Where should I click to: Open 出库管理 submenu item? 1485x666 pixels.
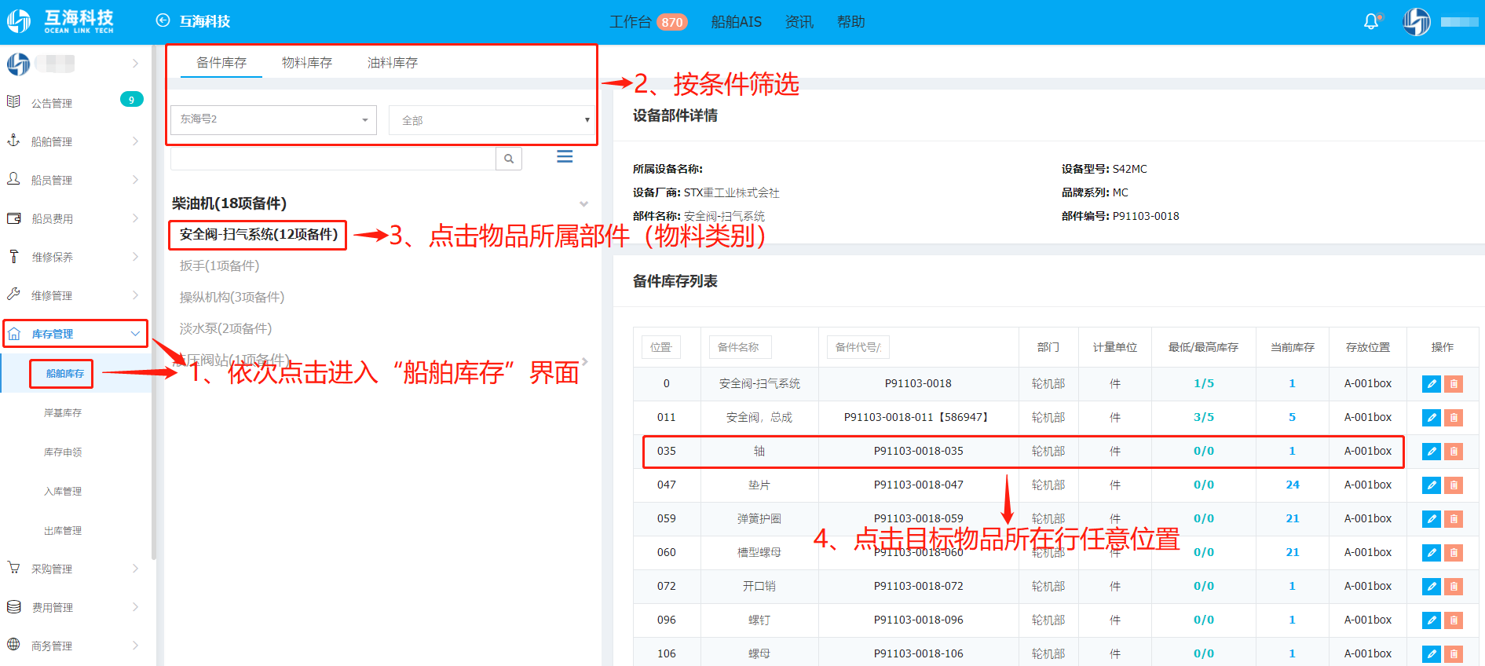pos(63,531)
